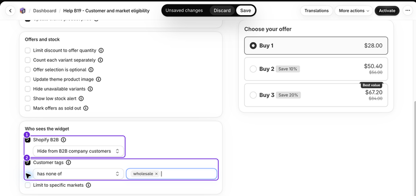Click info icon beside Offer selection is optional
Viewport: 416px width, 196px height.
click(91, 70)
